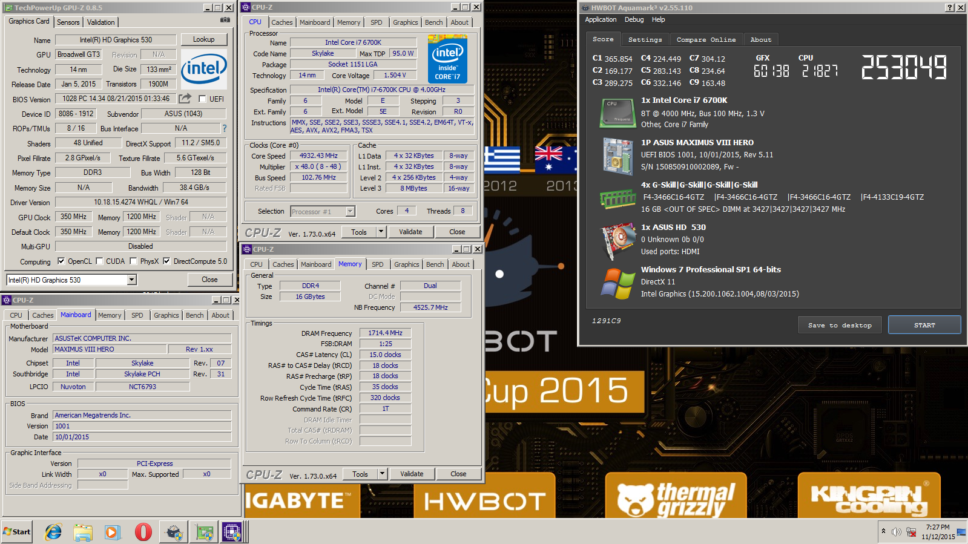
Task: Click the GPU Name field in GPU-Z
Action: [116, 40]
